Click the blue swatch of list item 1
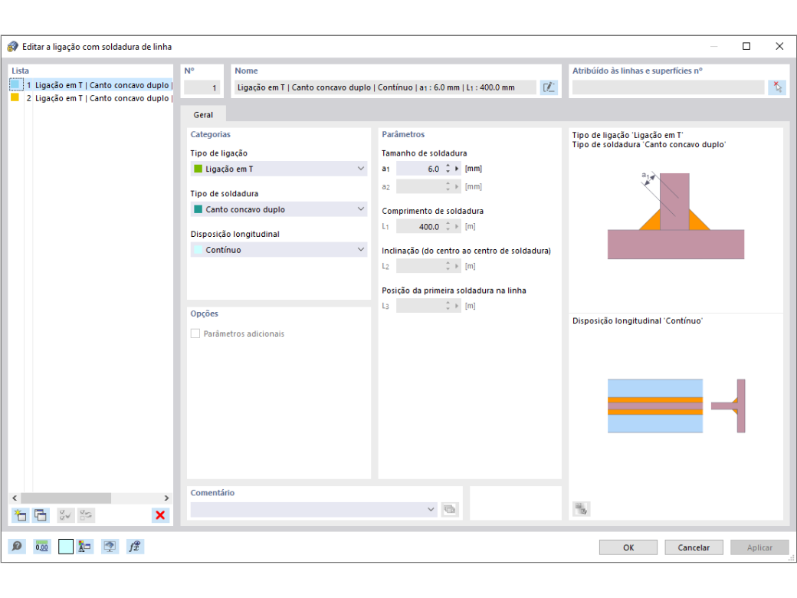 pos(15,85)
